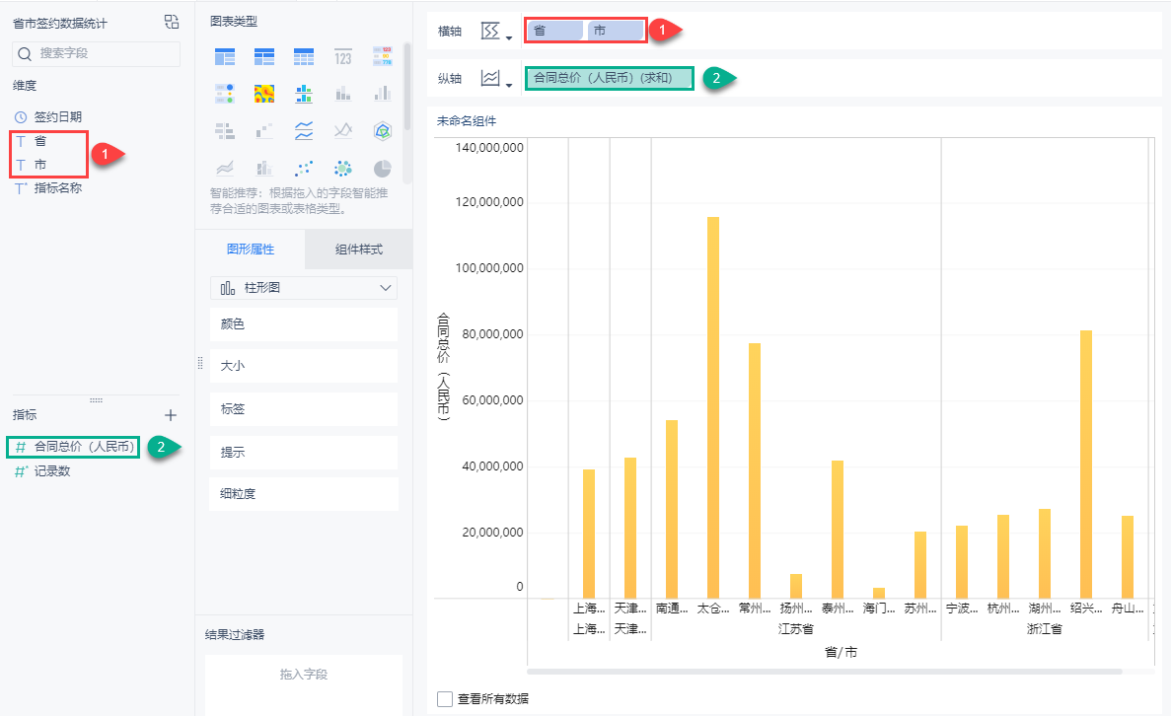The image size is (1171, 716).
Task: Select the 记录数 indicator field
Action: 52,471
